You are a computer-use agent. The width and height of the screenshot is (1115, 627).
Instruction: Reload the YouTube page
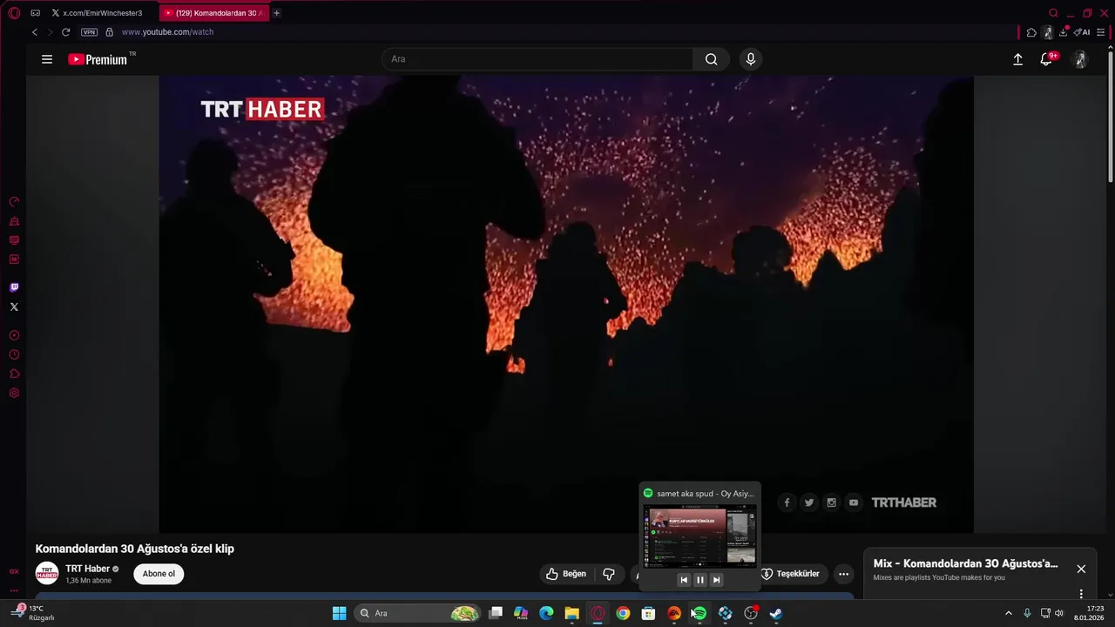point(65,32)
